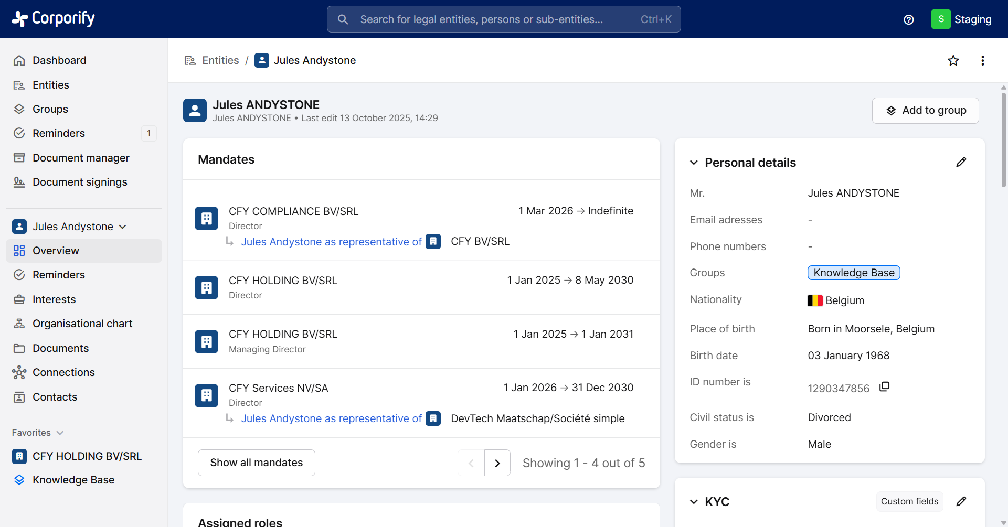The image size is (1008, 527).
Task: Open the Connections sidebar item
Action: click(x=63, y=372)
